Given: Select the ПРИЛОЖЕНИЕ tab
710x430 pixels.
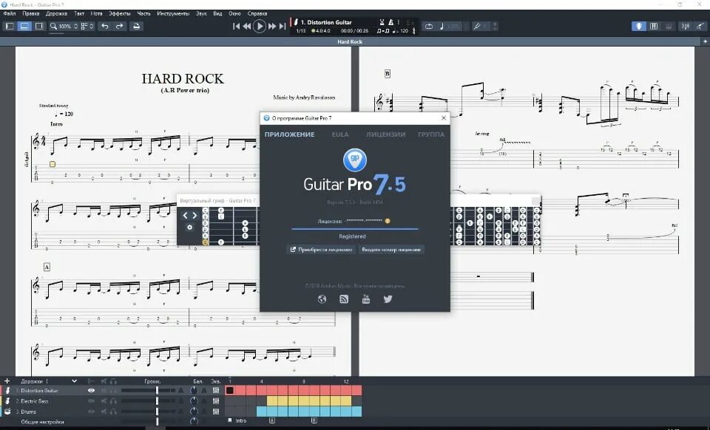Looking at the screenshot, I should 289,134.
